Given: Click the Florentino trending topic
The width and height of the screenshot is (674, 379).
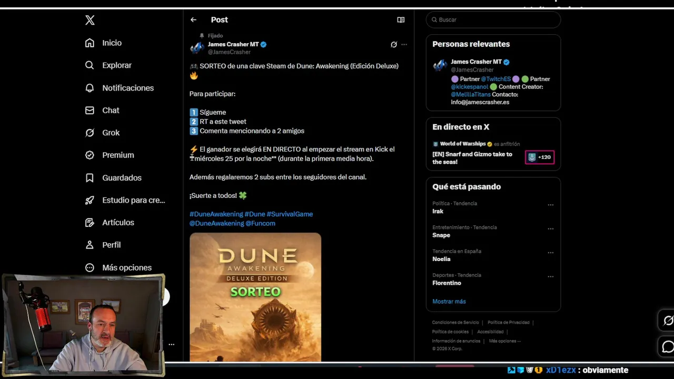Looking at the screenshot, I should tap(447, 283).
